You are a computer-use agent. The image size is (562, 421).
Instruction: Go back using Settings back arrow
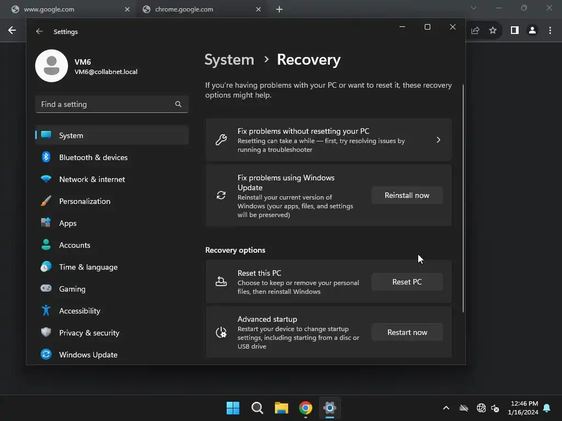[40, 31]
